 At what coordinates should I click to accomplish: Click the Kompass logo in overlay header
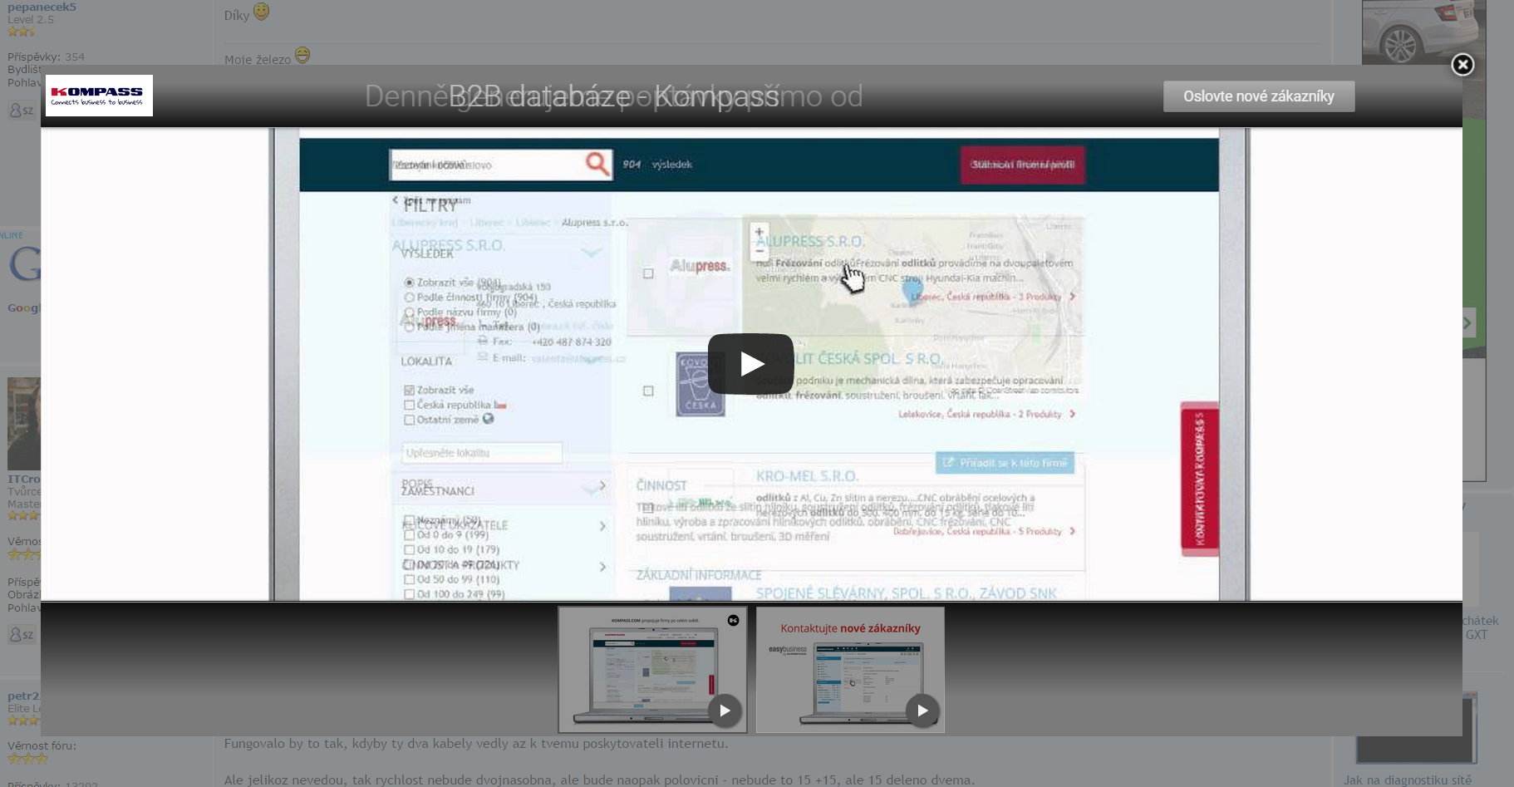pyautogui.click(x=99, y=96)
